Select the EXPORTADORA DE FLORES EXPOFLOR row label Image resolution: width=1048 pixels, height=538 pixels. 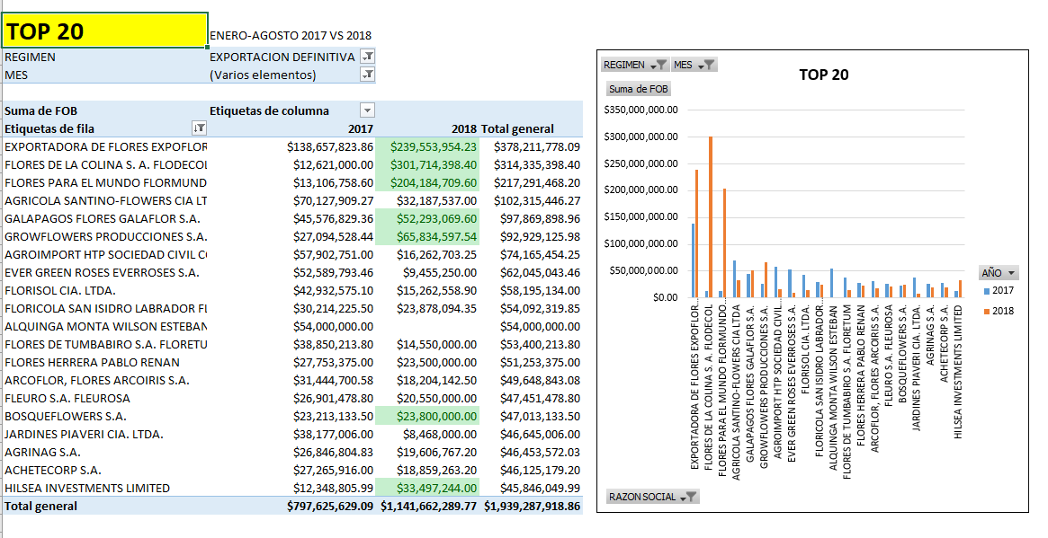(105, 146)
